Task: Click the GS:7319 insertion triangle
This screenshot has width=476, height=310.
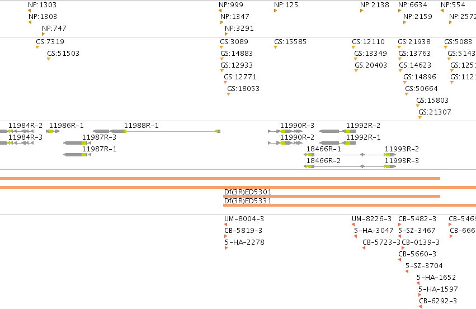Action: click(37, 47)
